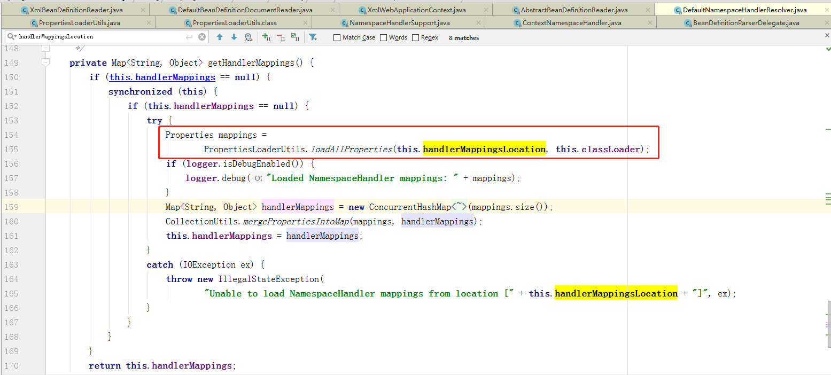The height and width of the screenshot is (375, 831).
Task: Expand the folded diamond <~> after ConcurrentHashMap
Action: point(460,207)
